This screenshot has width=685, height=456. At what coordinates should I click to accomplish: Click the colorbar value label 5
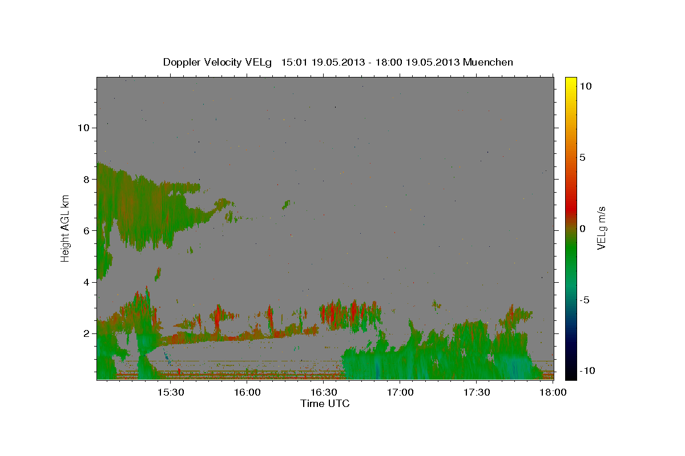(x=582, y=157)
